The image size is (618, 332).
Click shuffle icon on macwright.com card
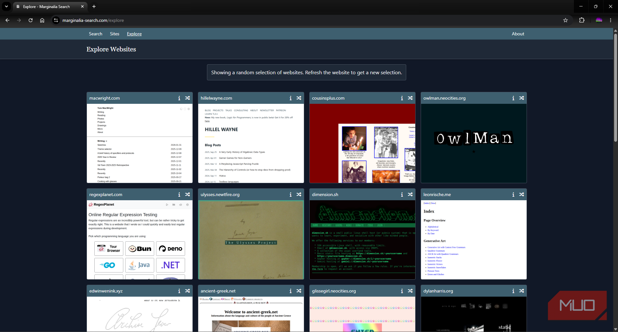coord(188,98)
